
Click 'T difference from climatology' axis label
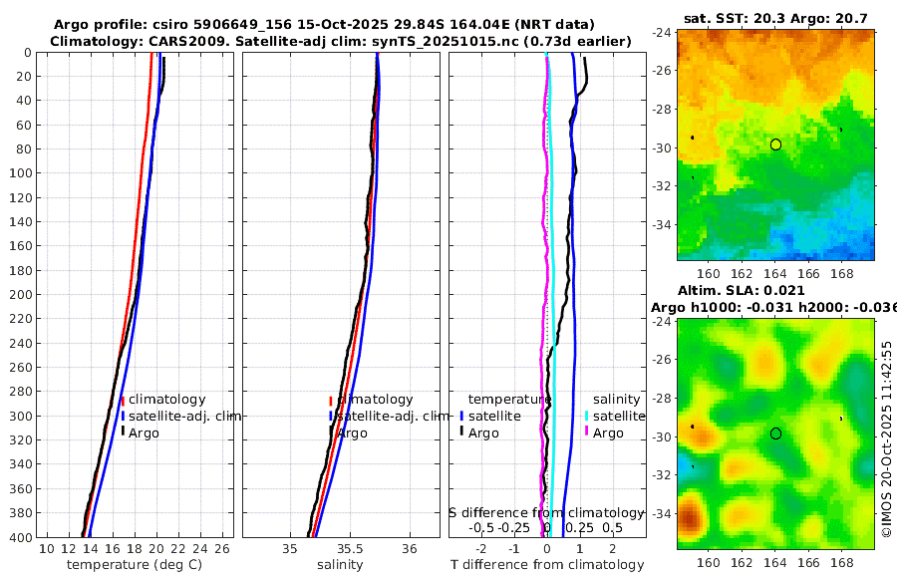547,565
